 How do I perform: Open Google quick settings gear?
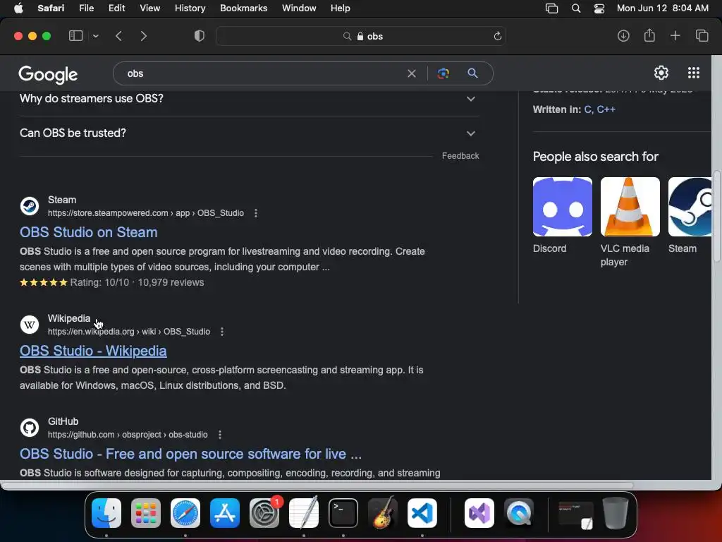[x=661, y=73]
